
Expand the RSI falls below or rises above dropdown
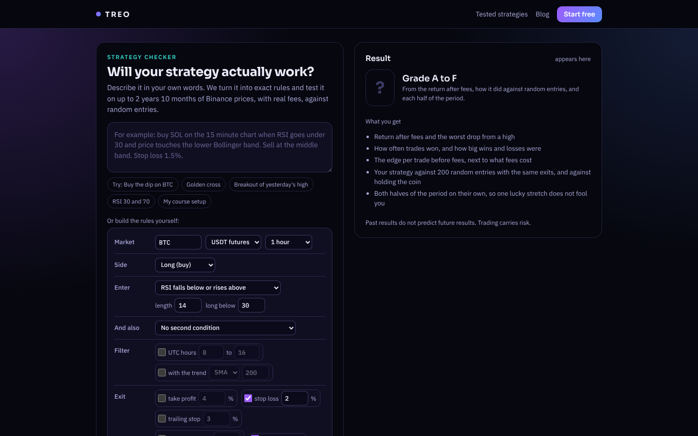tap(218, 288)
